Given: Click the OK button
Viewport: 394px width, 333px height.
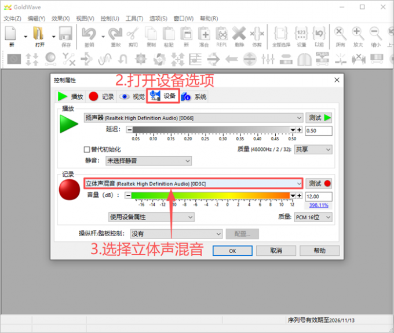Looking at the screenshot, I should click(232, 251).
